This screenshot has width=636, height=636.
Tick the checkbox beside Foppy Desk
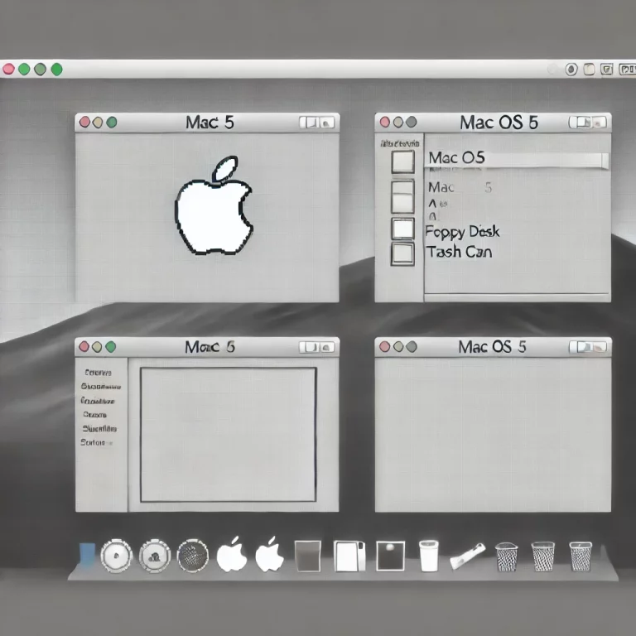click(x=402, y=229)
